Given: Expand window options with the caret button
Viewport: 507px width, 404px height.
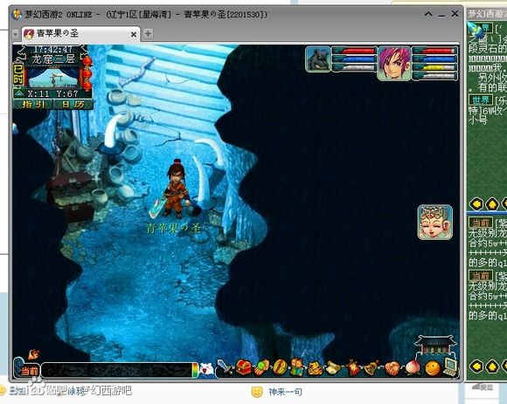Looking at the screenshot, I should point(428,14).
